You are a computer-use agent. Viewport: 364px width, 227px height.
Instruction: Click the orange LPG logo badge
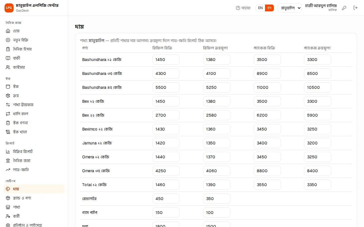(9, 8)
